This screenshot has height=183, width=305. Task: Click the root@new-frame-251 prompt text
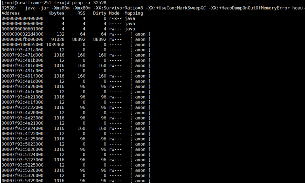coord(26,3)
